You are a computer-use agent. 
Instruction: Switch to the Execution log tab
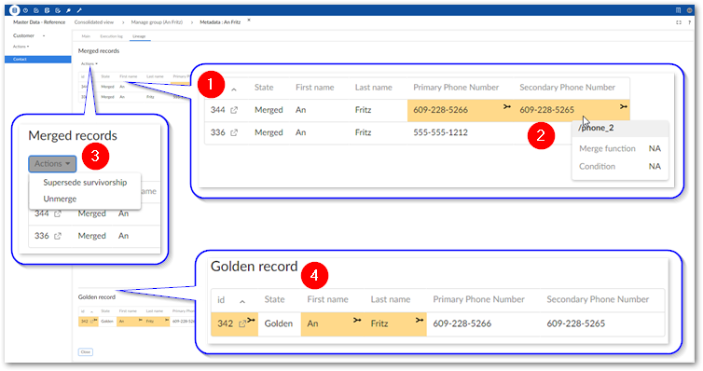pos(111,36)
